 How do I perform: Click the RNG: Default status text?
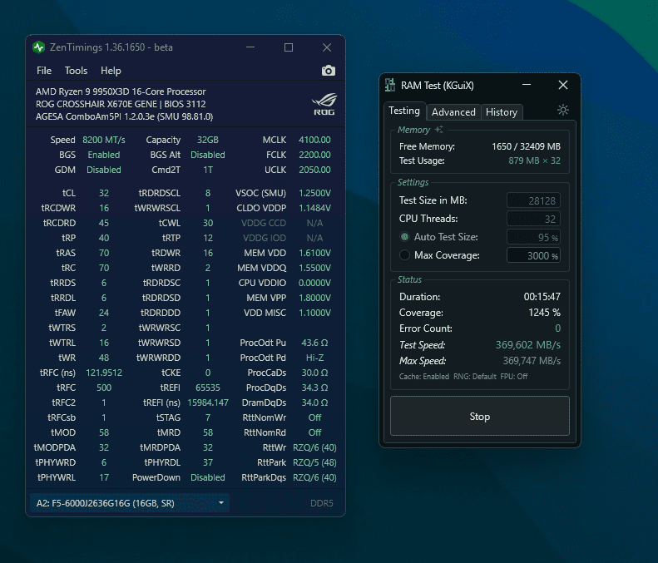(475, 377)
